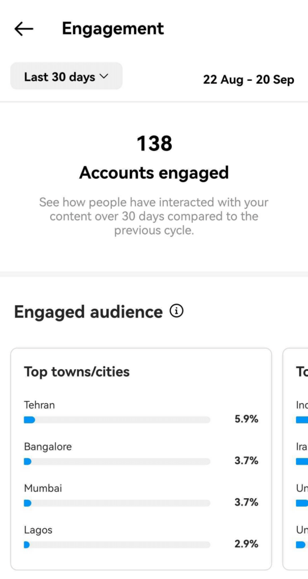The height and width of the screenshot is (579, 308).
Task: Open the Engaged audience info icon
Action: (177, 312)
